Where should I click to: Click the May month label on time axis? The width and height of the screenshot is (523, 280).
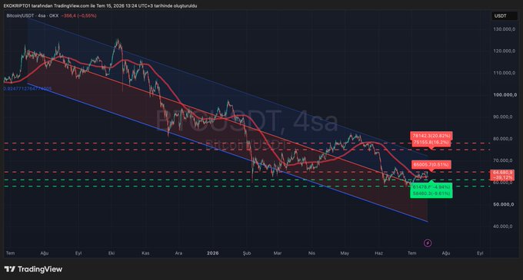coord(345,253)
